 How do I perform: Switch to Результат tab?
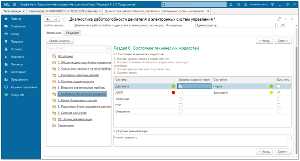72,33
